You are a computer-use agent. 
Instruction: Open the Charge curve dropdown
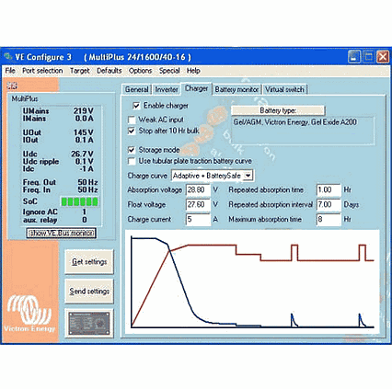(248, 176)
